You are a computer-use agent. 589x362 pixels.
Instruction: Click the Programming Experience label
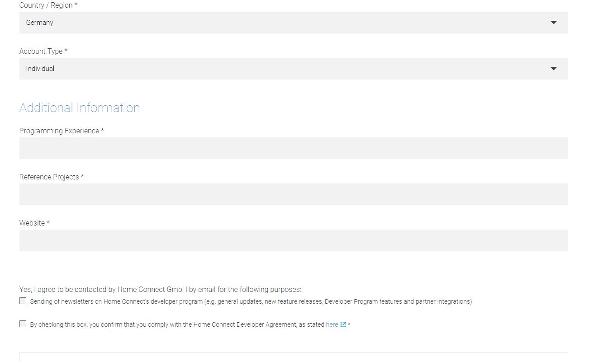[x=62, y=131]
